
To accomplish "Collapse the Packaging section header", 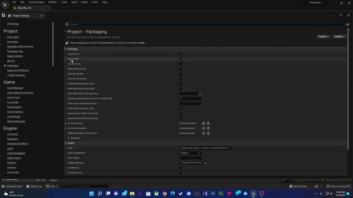I will click(66, 49).
